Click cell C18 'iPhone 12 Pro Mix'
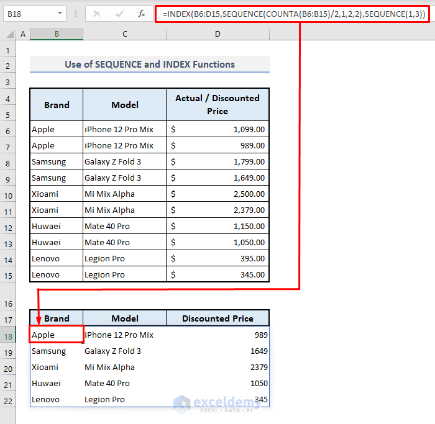Image resolution: width=435 pixels, height=424 pixels. (x=125, y=335)
